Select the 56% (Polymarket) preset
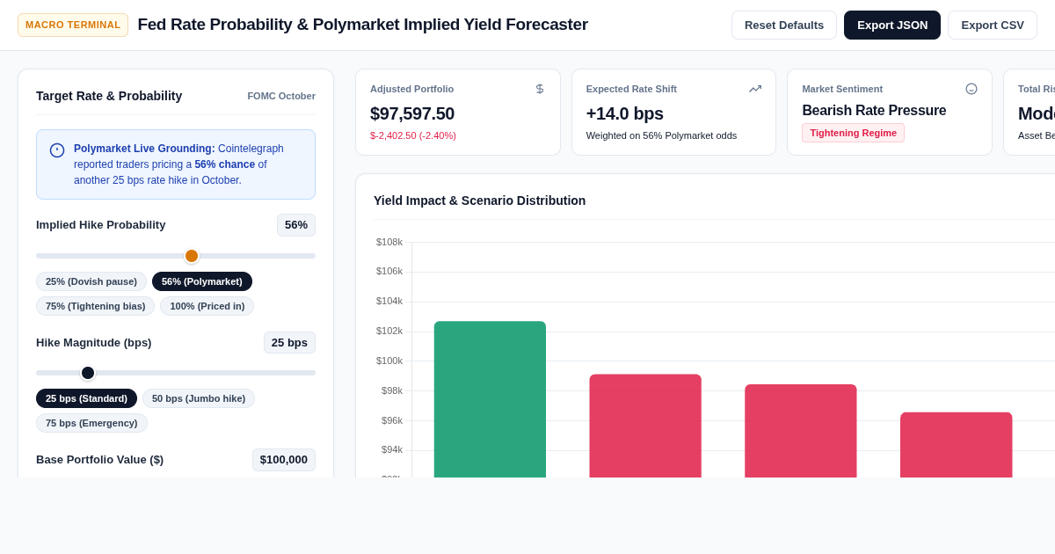1055x554 pixels. click(x=202, y=281)
